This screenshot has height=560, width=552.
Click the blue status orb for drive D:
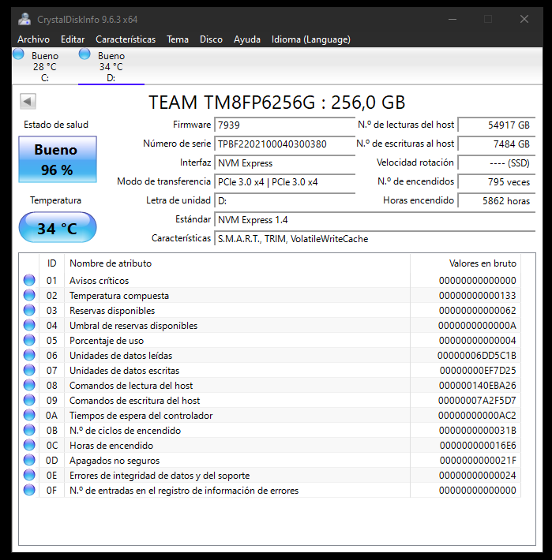(84, 54)
